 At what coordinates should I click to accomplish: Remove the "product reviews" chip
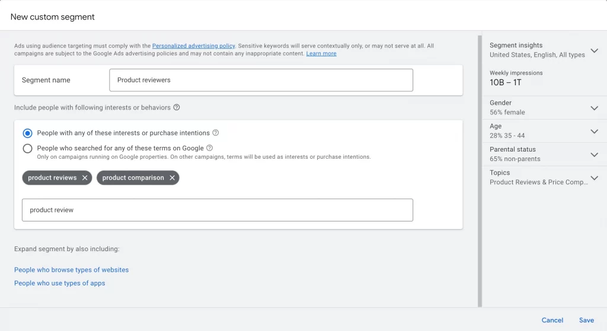pyautogui.click(x=85, y=178)
